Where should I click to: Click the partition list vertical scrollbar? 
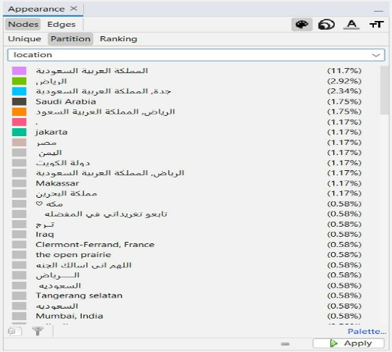pyautogui.click(x=384, y=91)
